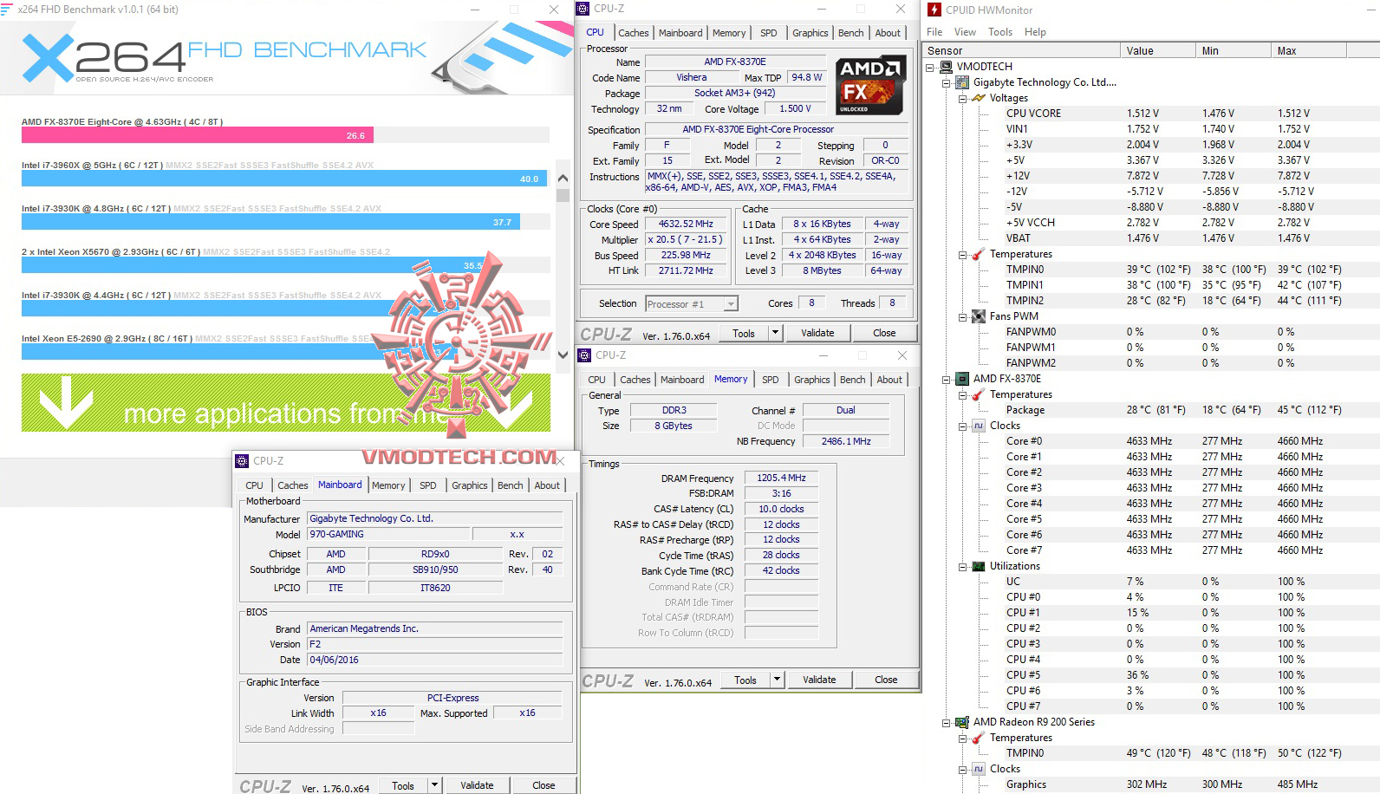Click the Voltages icon in HWMonitor
This screenshot has width=1380, height=794.
click(x=978, y=98)
